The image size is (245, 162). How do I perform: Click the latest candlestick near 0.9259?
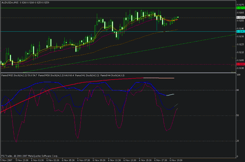tap(178, 17)
